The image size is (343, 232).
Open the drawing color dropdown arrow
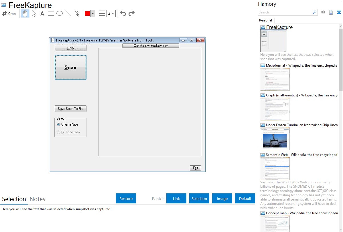93,13
